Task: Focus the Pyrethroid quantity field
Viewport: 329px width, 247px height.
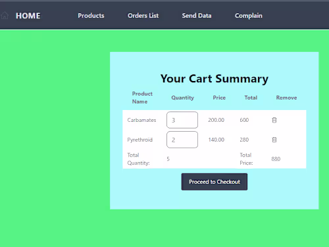Action: coord(182,140)
